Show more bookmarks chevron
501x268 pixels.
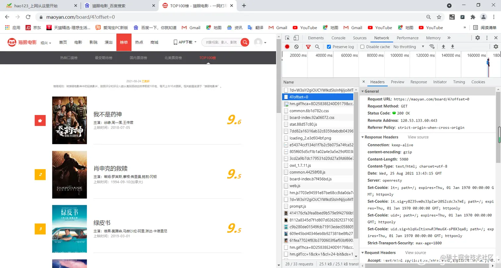(x=465, y=28)
